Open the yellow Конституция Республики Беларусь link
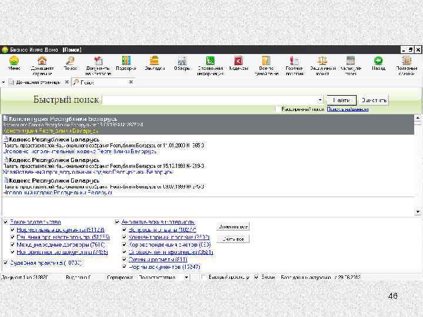The width and height of the screenshot is (423, 317). pos(51,131)
